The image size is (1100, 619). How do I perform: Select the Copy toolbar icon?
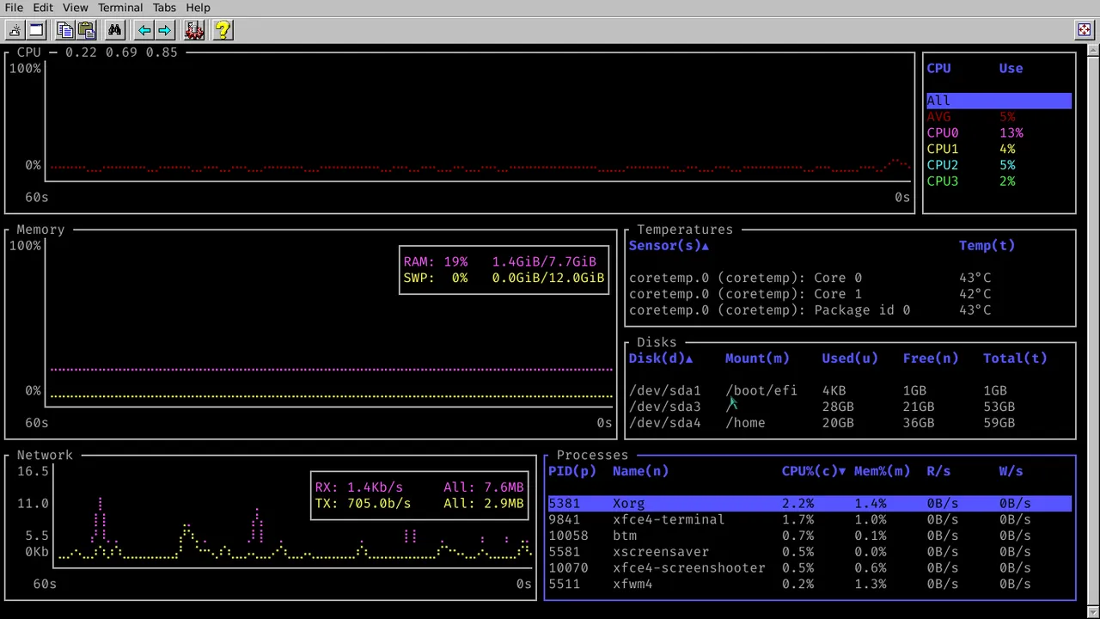coord(65,30)
